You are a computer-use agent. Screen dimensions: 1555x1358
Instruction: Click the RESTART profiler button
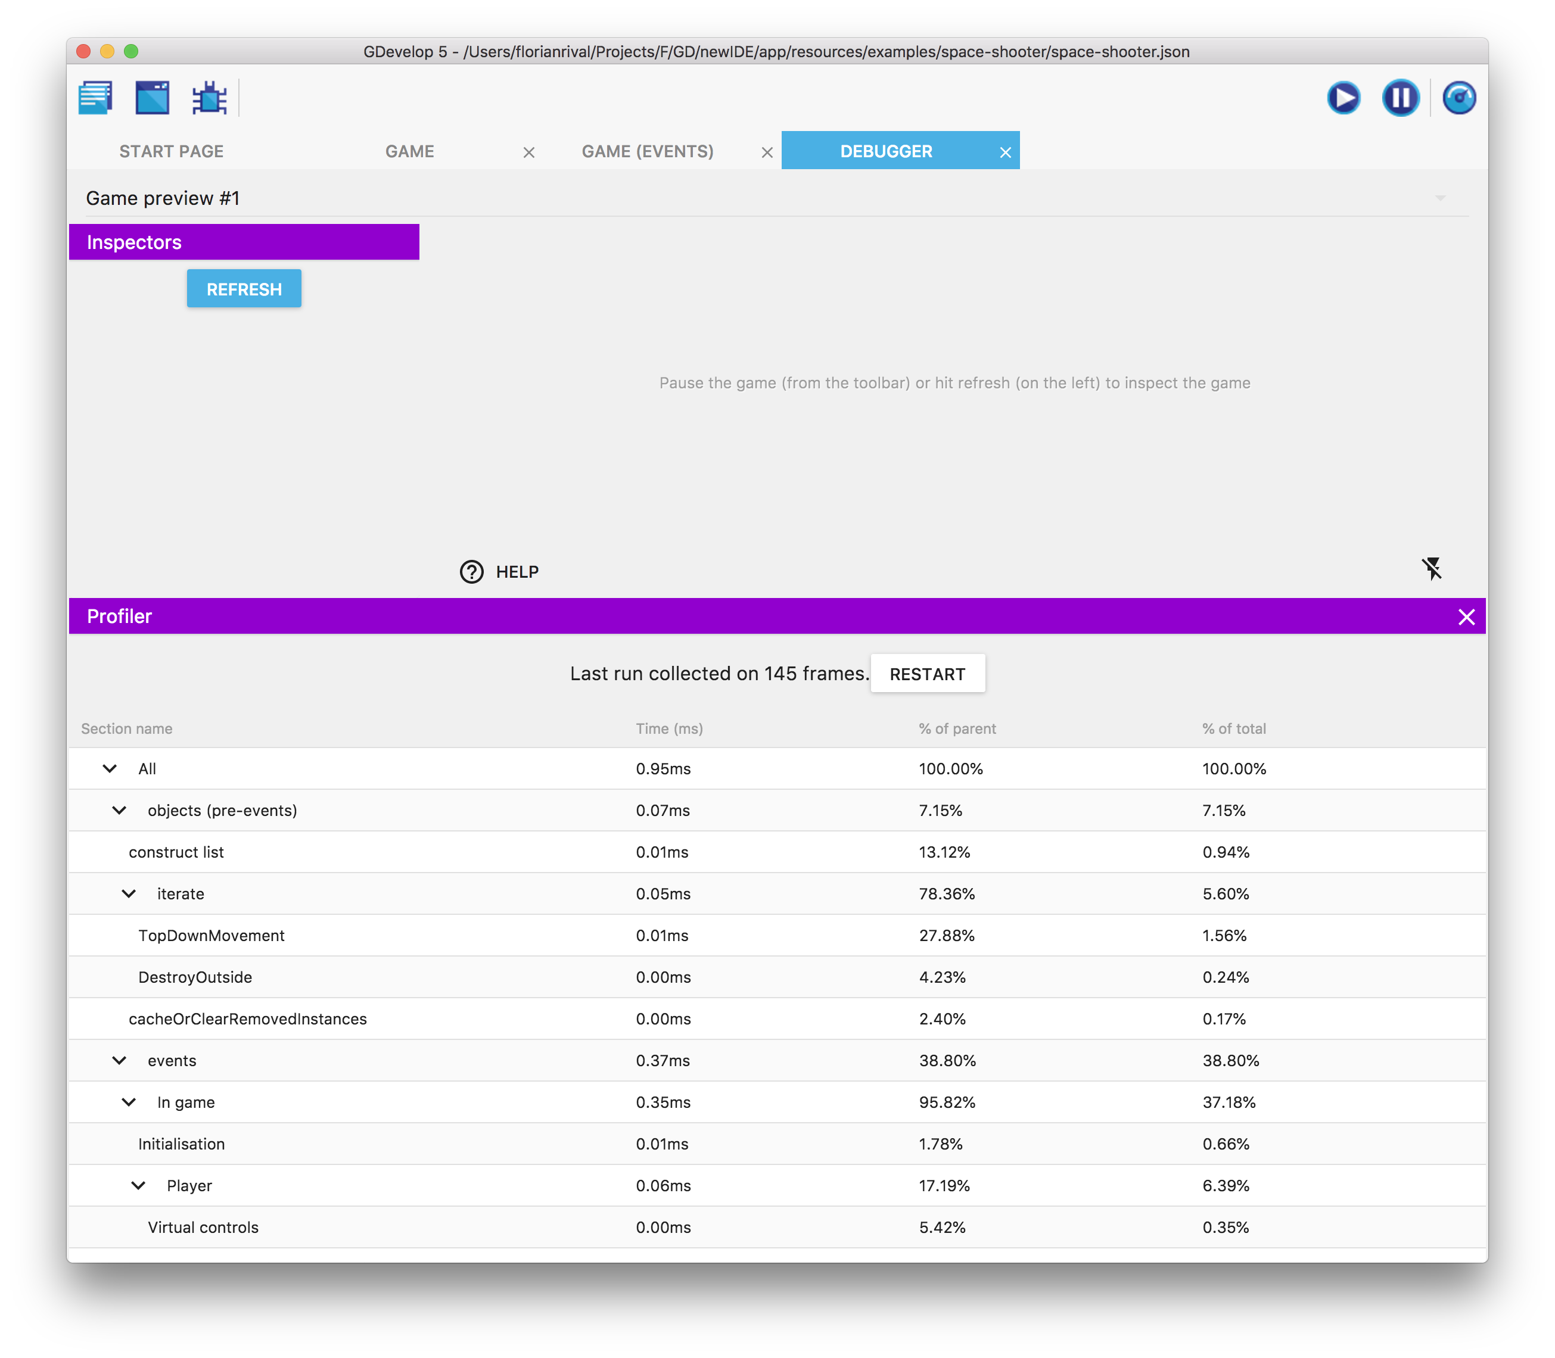coord(927,674)
